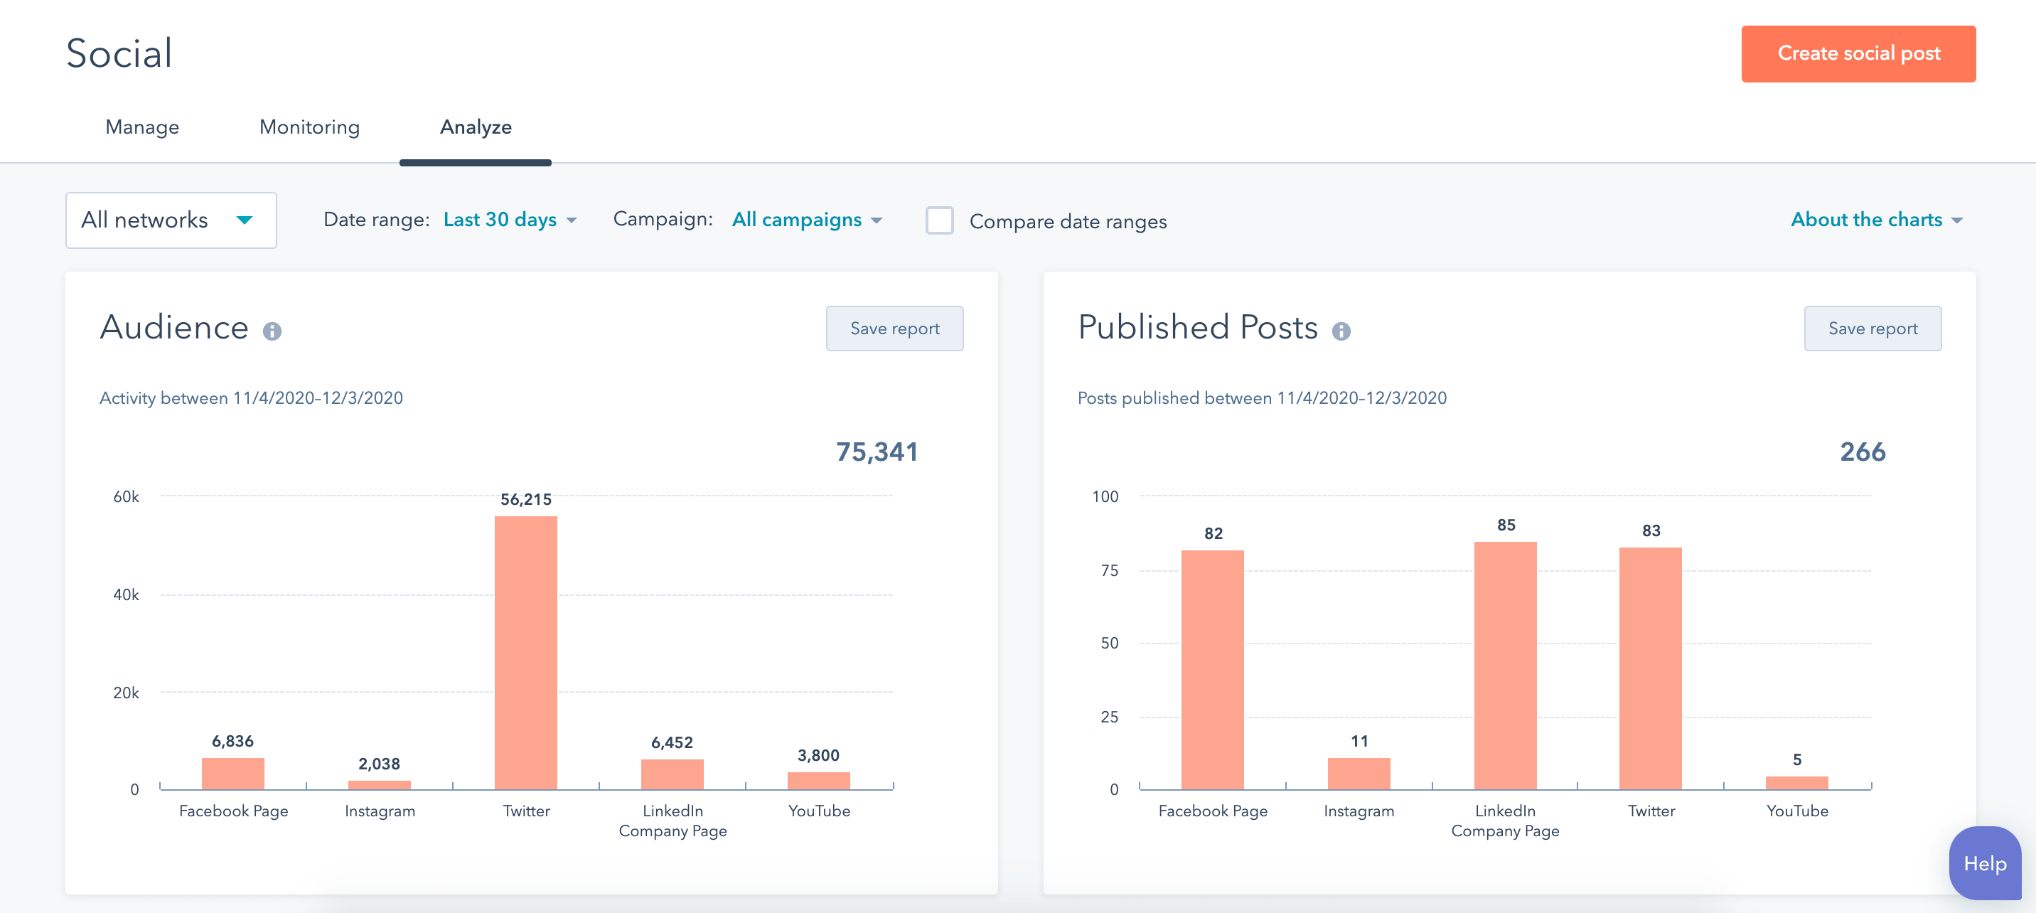2036x913 pixels.
Task: Click the 75,341 audience total
Action: point(877,452)
